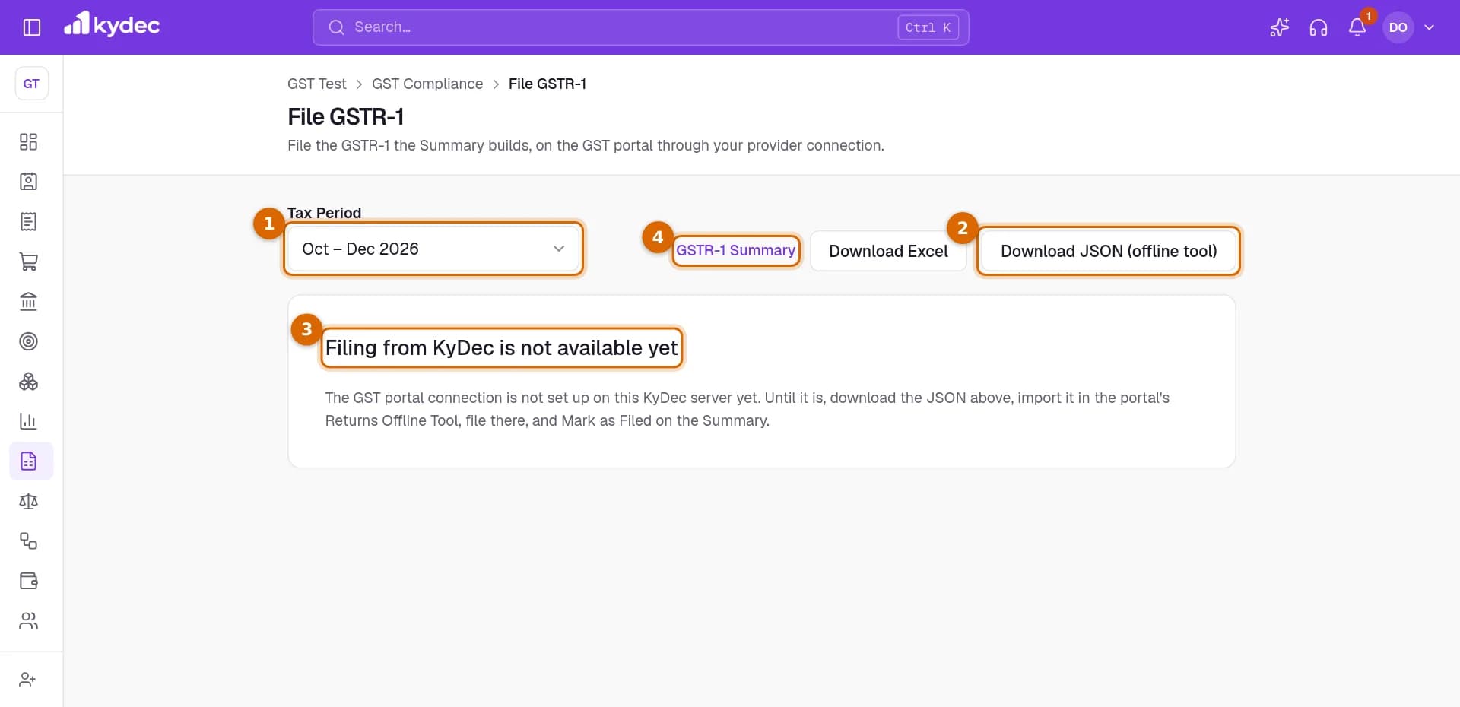Open the target icon in sidebar

[28, 341]
